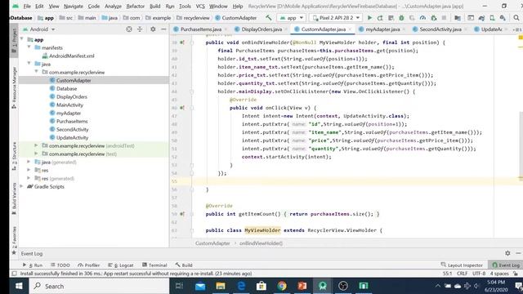This screenshot has height=294, width=523.
Task: Open the Refactor menu
Action: 135,6
